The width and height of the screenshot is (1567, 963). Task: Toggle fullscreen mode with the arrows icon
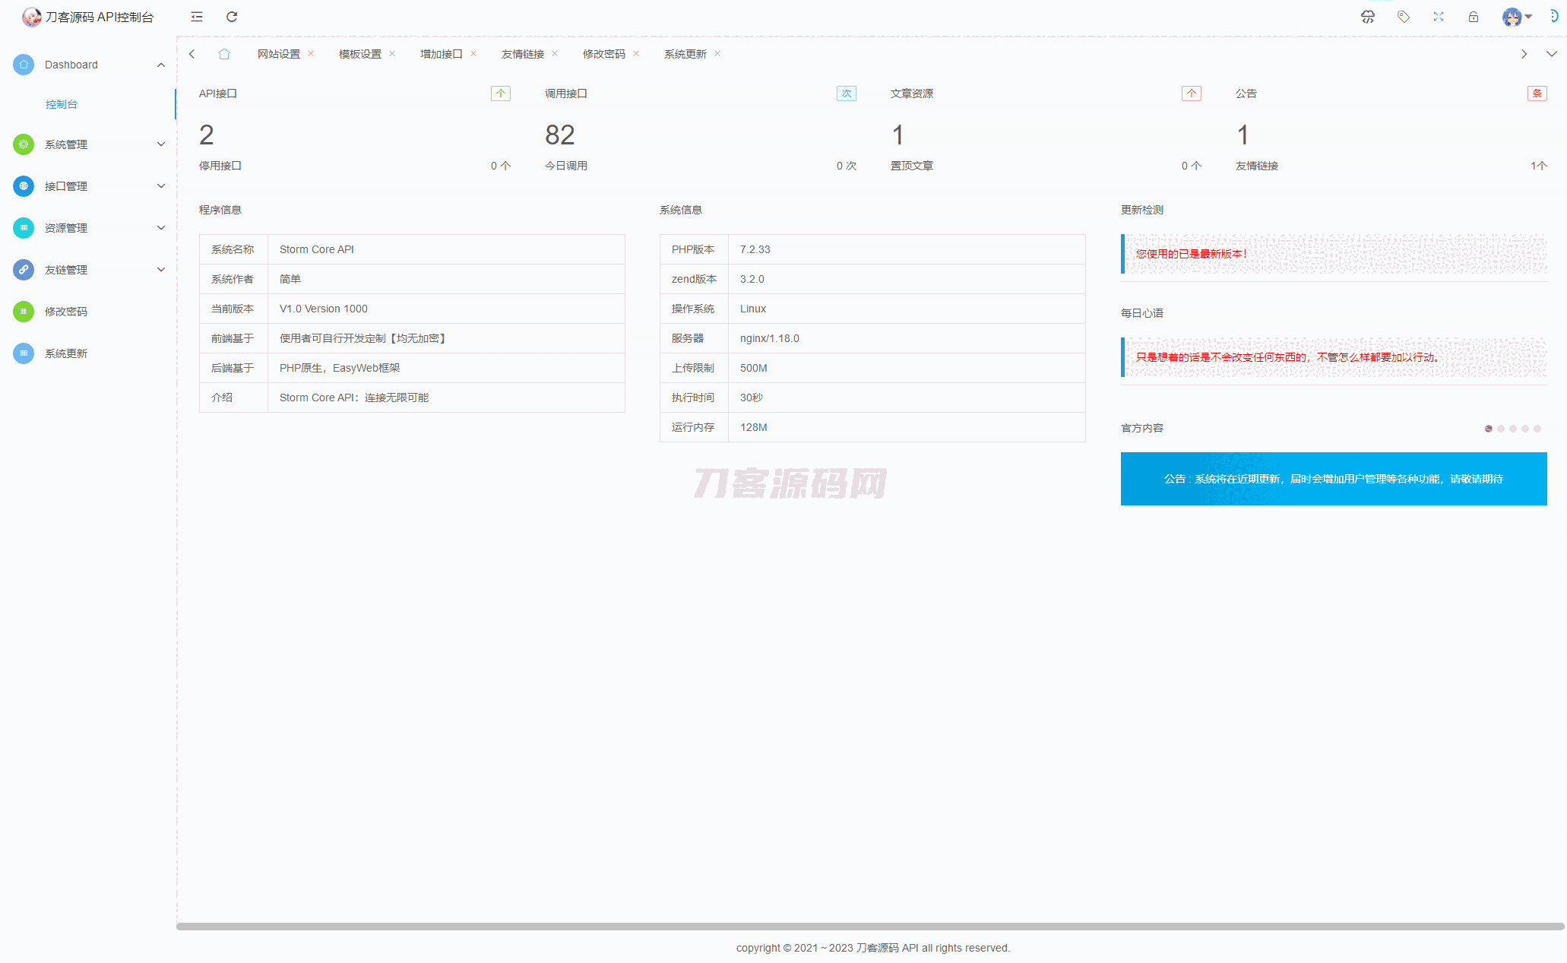coord(1439,17)
